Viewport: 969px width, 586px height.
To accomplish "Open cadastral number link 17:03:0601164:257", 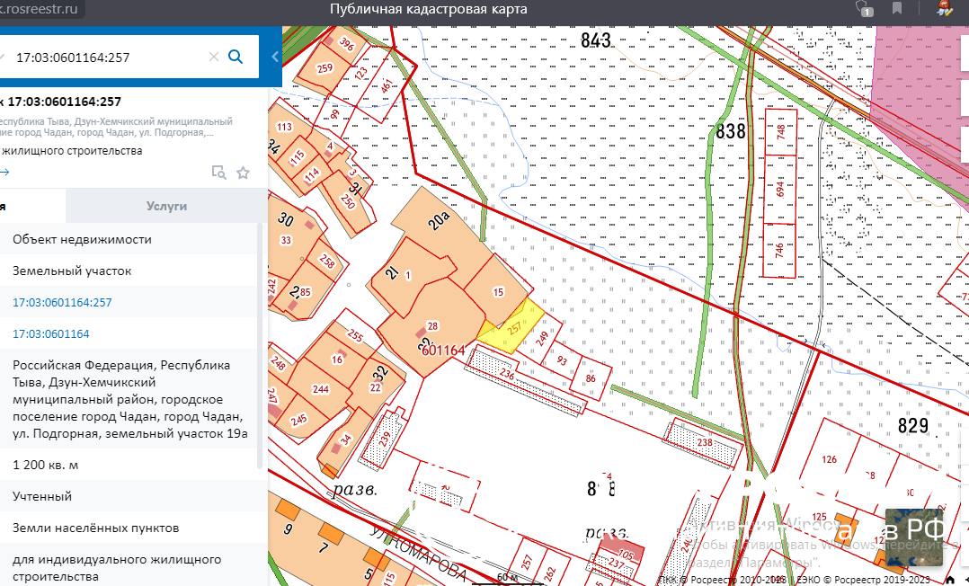I will click(62, 303).
